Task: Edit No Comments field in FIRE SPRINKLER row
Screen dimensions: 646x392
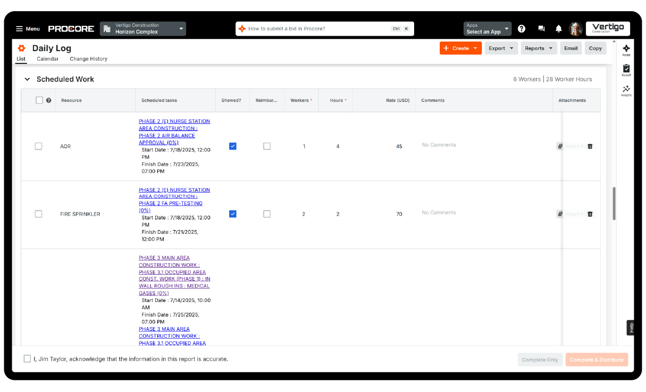Action: click(x=439, y=213)
